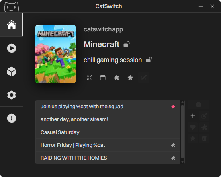Open the cube box sidebar tab
Viewport: 221px width, 177px height.
[x=12, y=72]
